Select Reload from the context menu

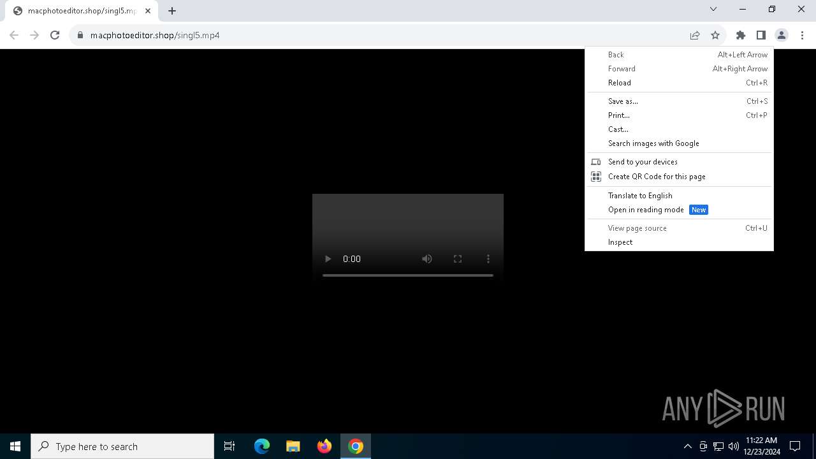(679, 83)
